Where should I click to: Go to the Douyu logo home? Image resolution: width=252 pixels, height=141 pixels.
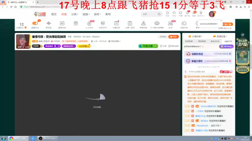40,14
